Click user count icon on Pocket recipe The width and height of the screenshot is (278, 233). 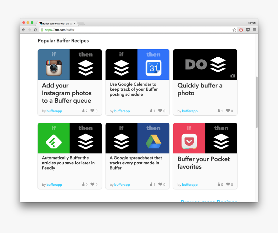tap(219, 184)
